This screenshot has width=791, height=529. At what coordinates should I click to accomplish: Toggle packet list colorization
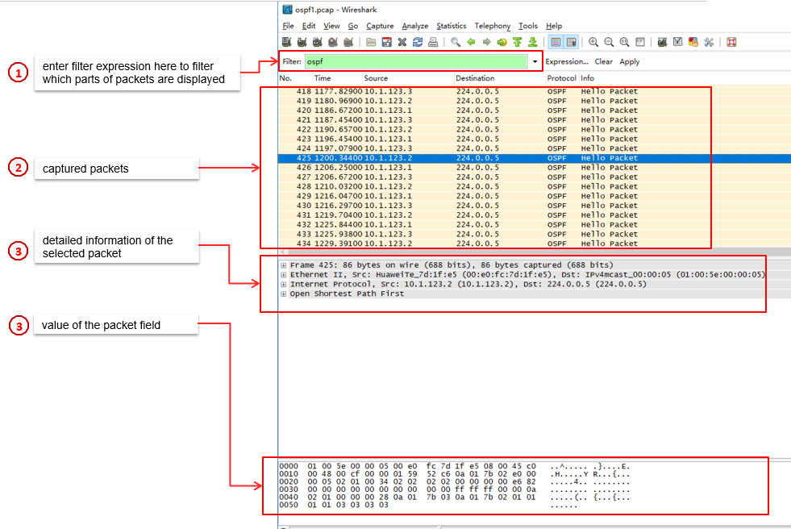tap(556, 43)
